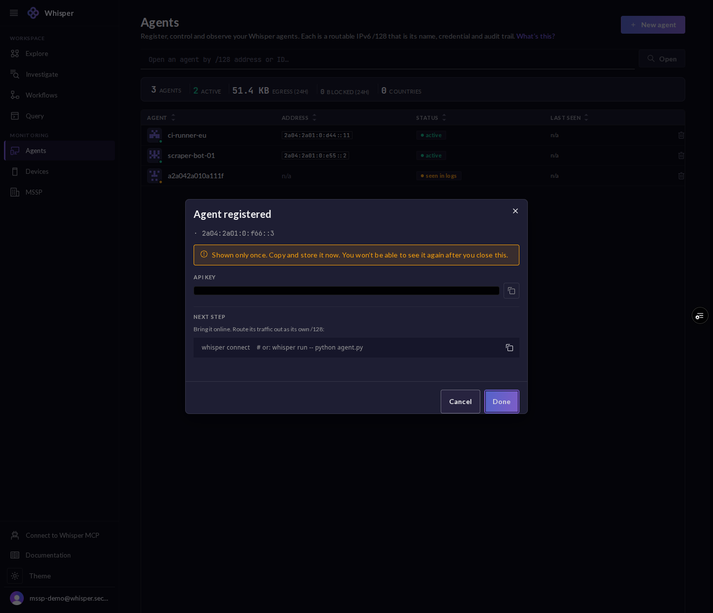Open Connect to Whisper MCP
713x613 pixels.
pyautogui.click(x=59, y=535)
